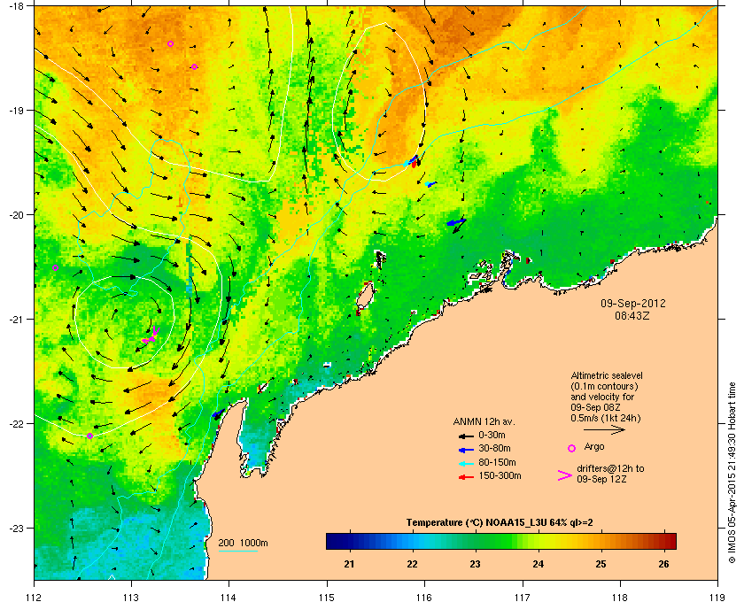Click the blue 30-80m legend arrow
This screenshot has width=744, height=602.
[x=466, y=449]
